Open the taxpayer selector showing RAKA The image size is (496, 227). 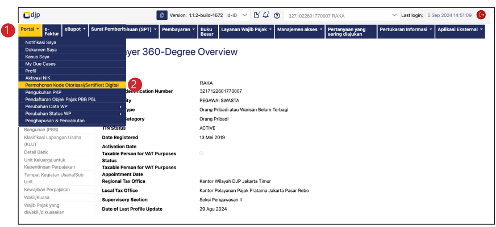pyautogui.click(x=341, y=15)
